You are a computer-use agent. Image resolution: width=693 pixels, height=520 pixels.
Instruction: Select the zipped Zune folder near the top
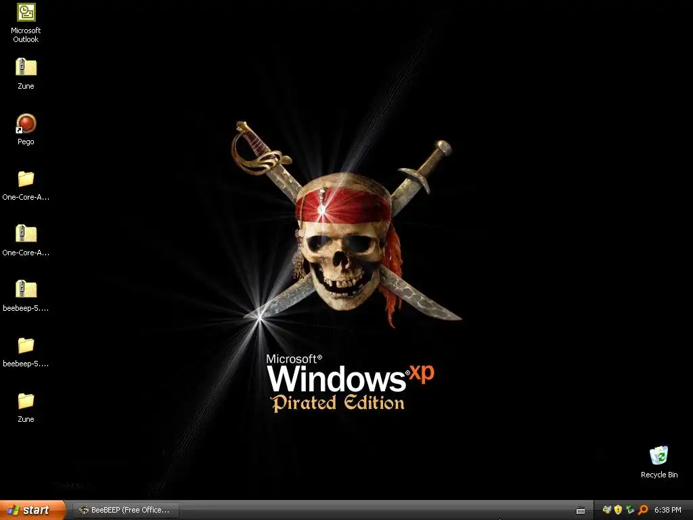tap(26, 67)
